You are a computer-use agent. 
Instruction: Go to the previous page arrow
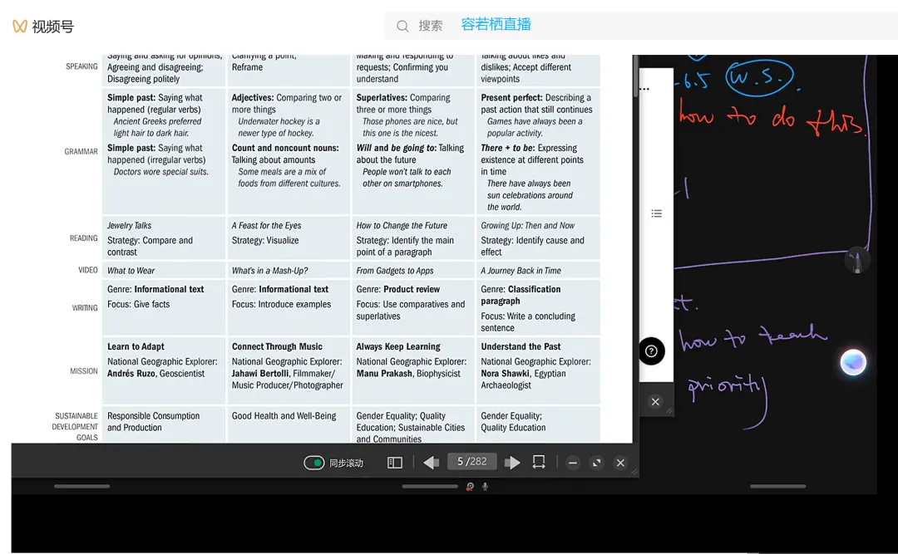431,463
